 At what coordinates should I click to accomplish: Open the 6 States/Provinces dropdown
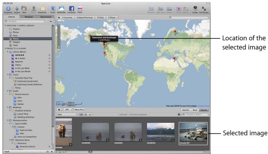pyautogui.click(x=86, y=18)
